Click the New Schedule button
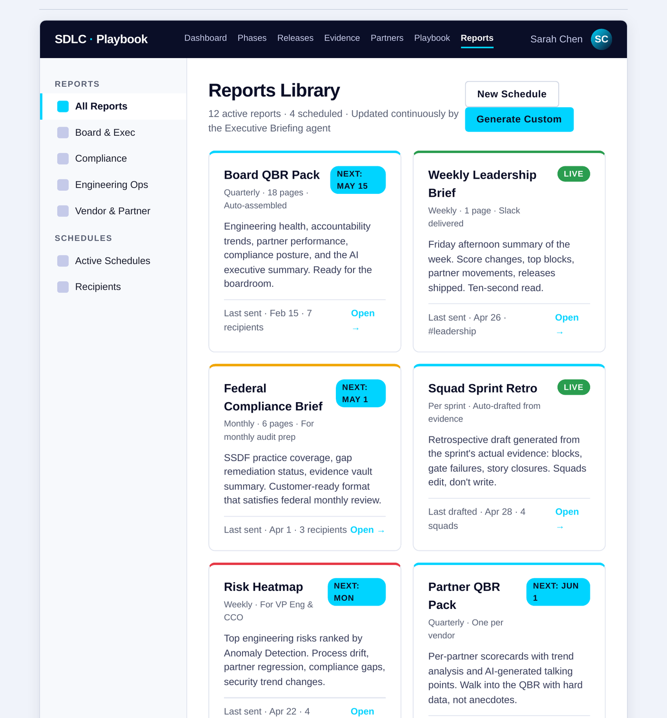This screenshot has width=667, height=718. (x=512, y=94)
